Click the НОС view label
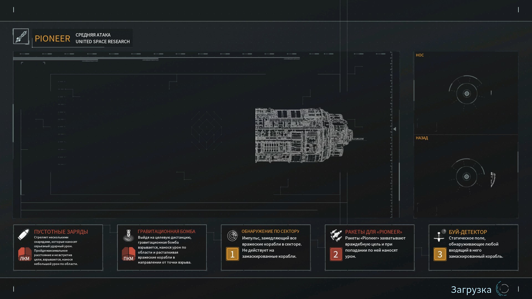 [x=420, y=55]
